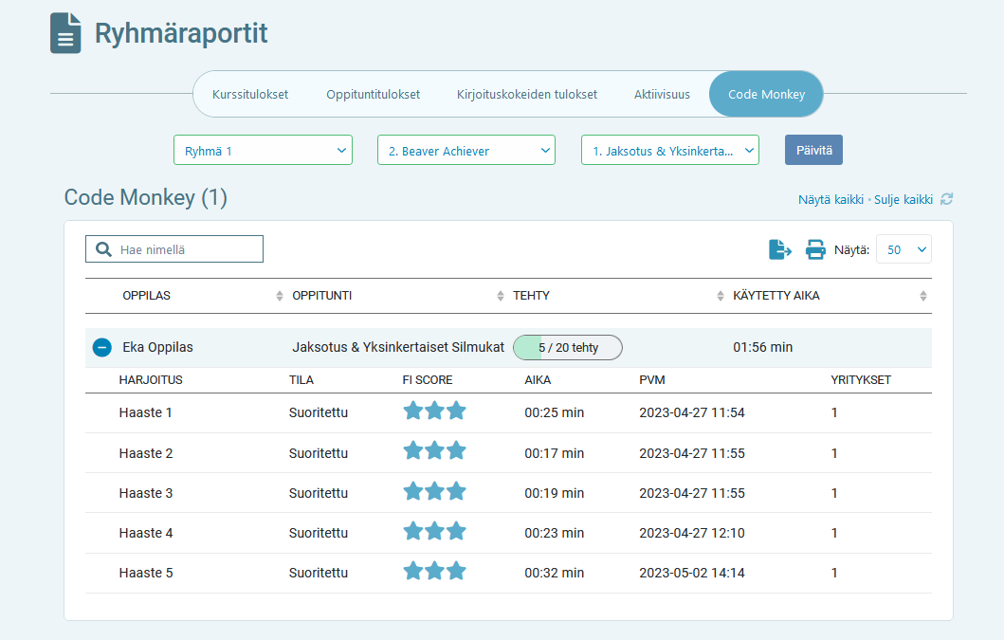Collapse the Eka Oppilas row
This screenshot has height=640, width=1004.
(x=101, y=348)
